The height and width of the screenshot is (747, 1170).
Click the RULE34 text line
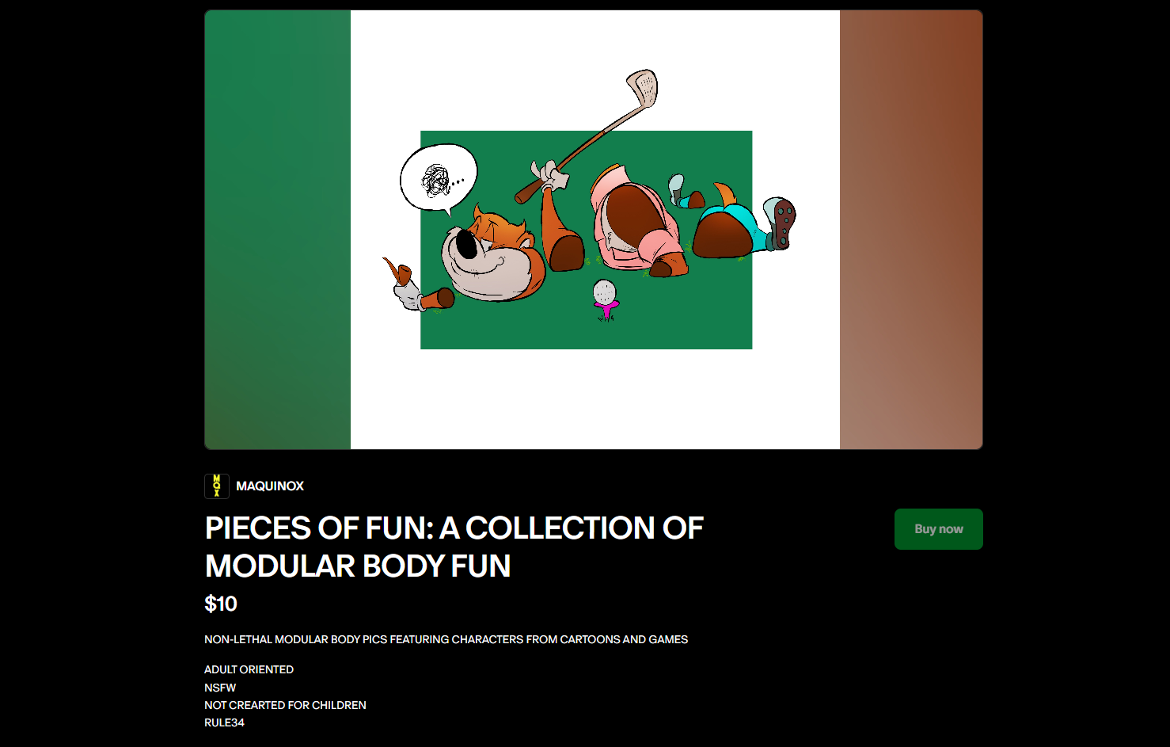(x=224, y=722)
